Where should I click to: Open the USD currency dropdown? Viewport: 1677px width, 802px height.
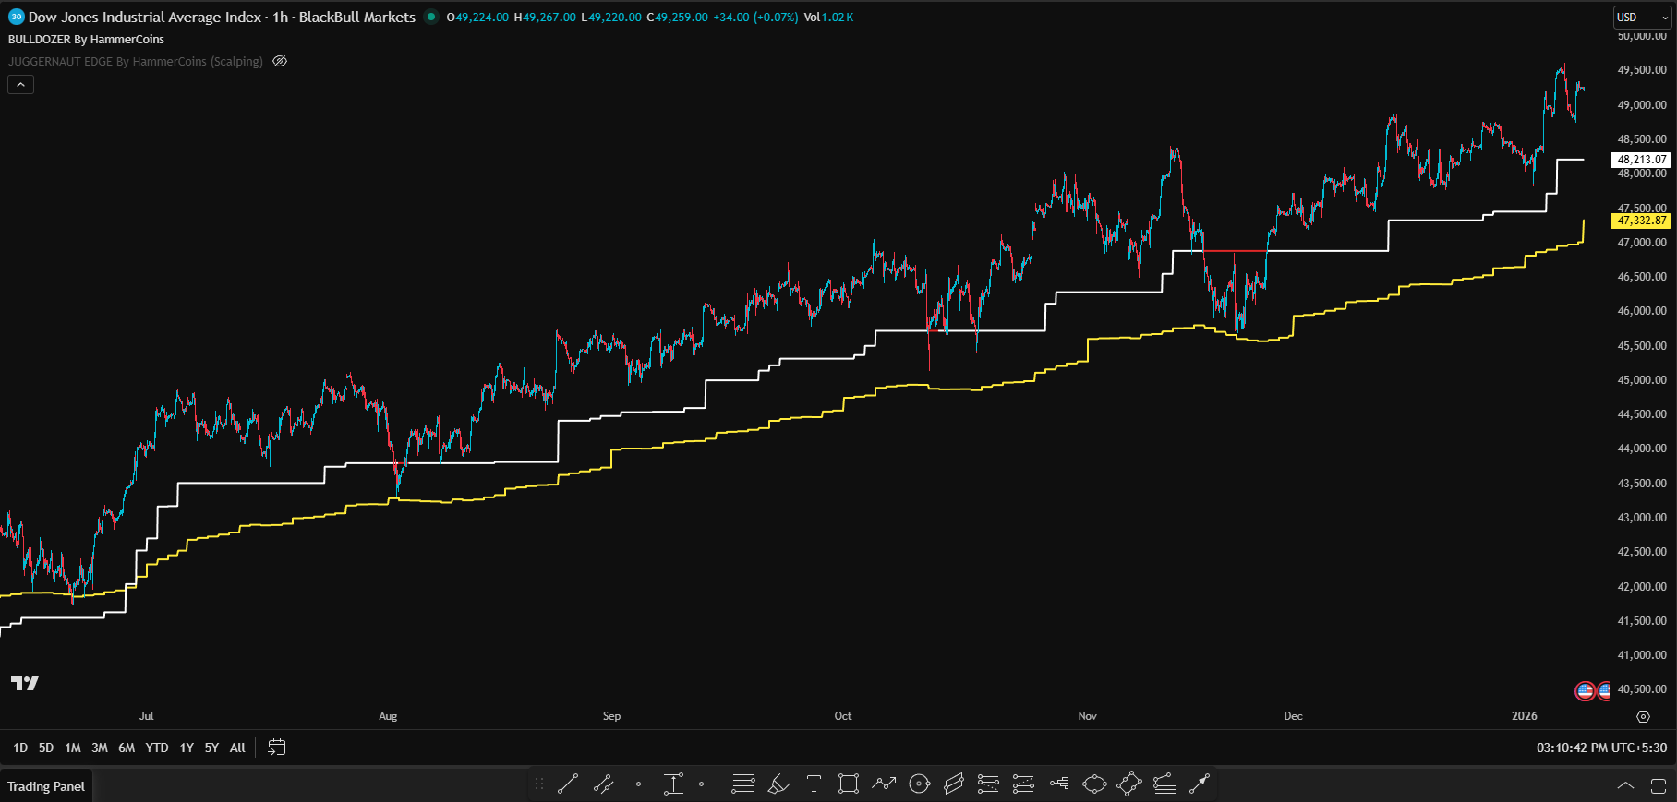[1642, 18]
